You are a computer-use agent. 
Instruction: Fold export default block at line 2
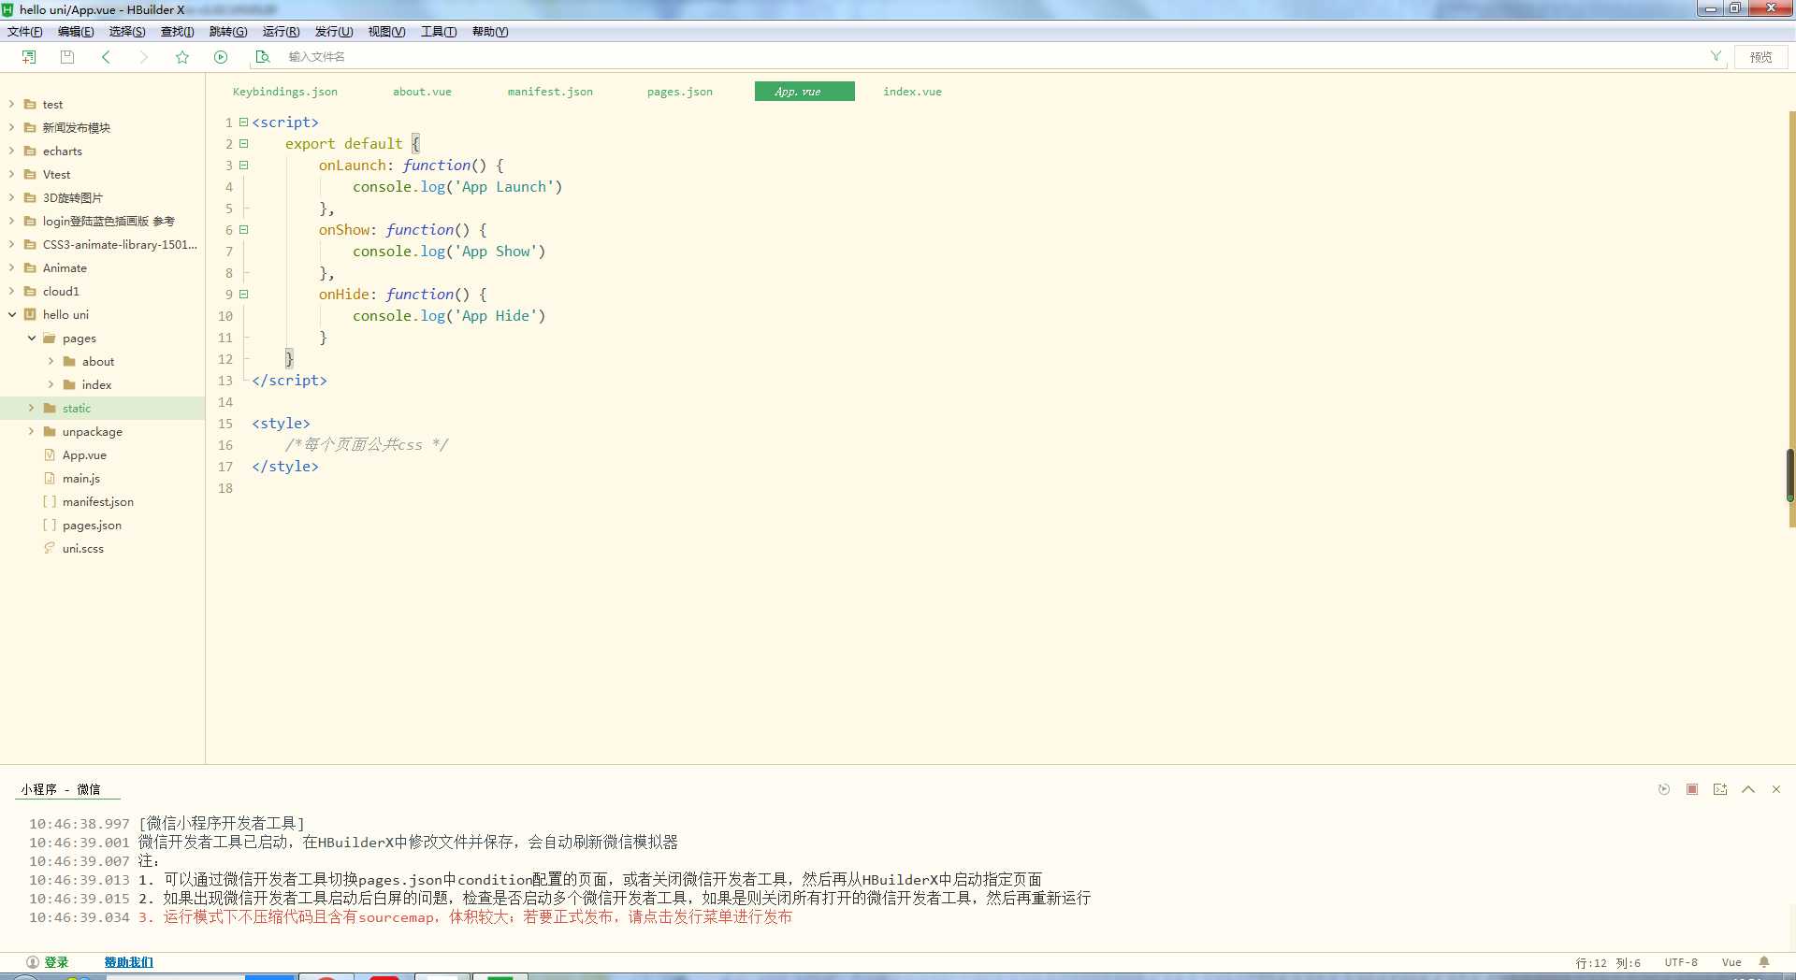tap(243, 144)
